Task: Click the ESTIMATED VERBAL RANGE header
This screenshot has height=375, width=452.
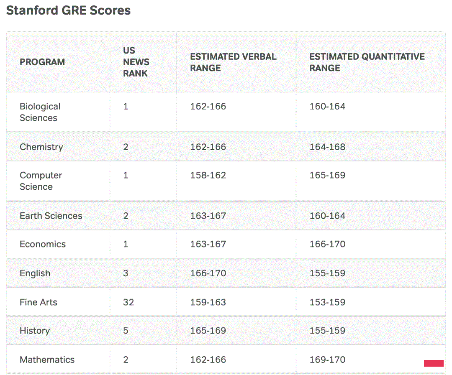Action: click(233, 62)
